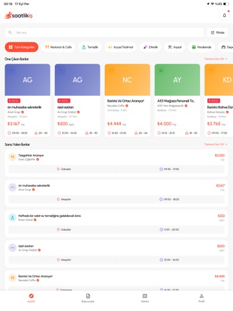Viewport: 233px width, 311px height.
Task: Click 11:00 - 20:00 clock in temizlik listing
Action: pyautogui.click(x=161, y=229)
